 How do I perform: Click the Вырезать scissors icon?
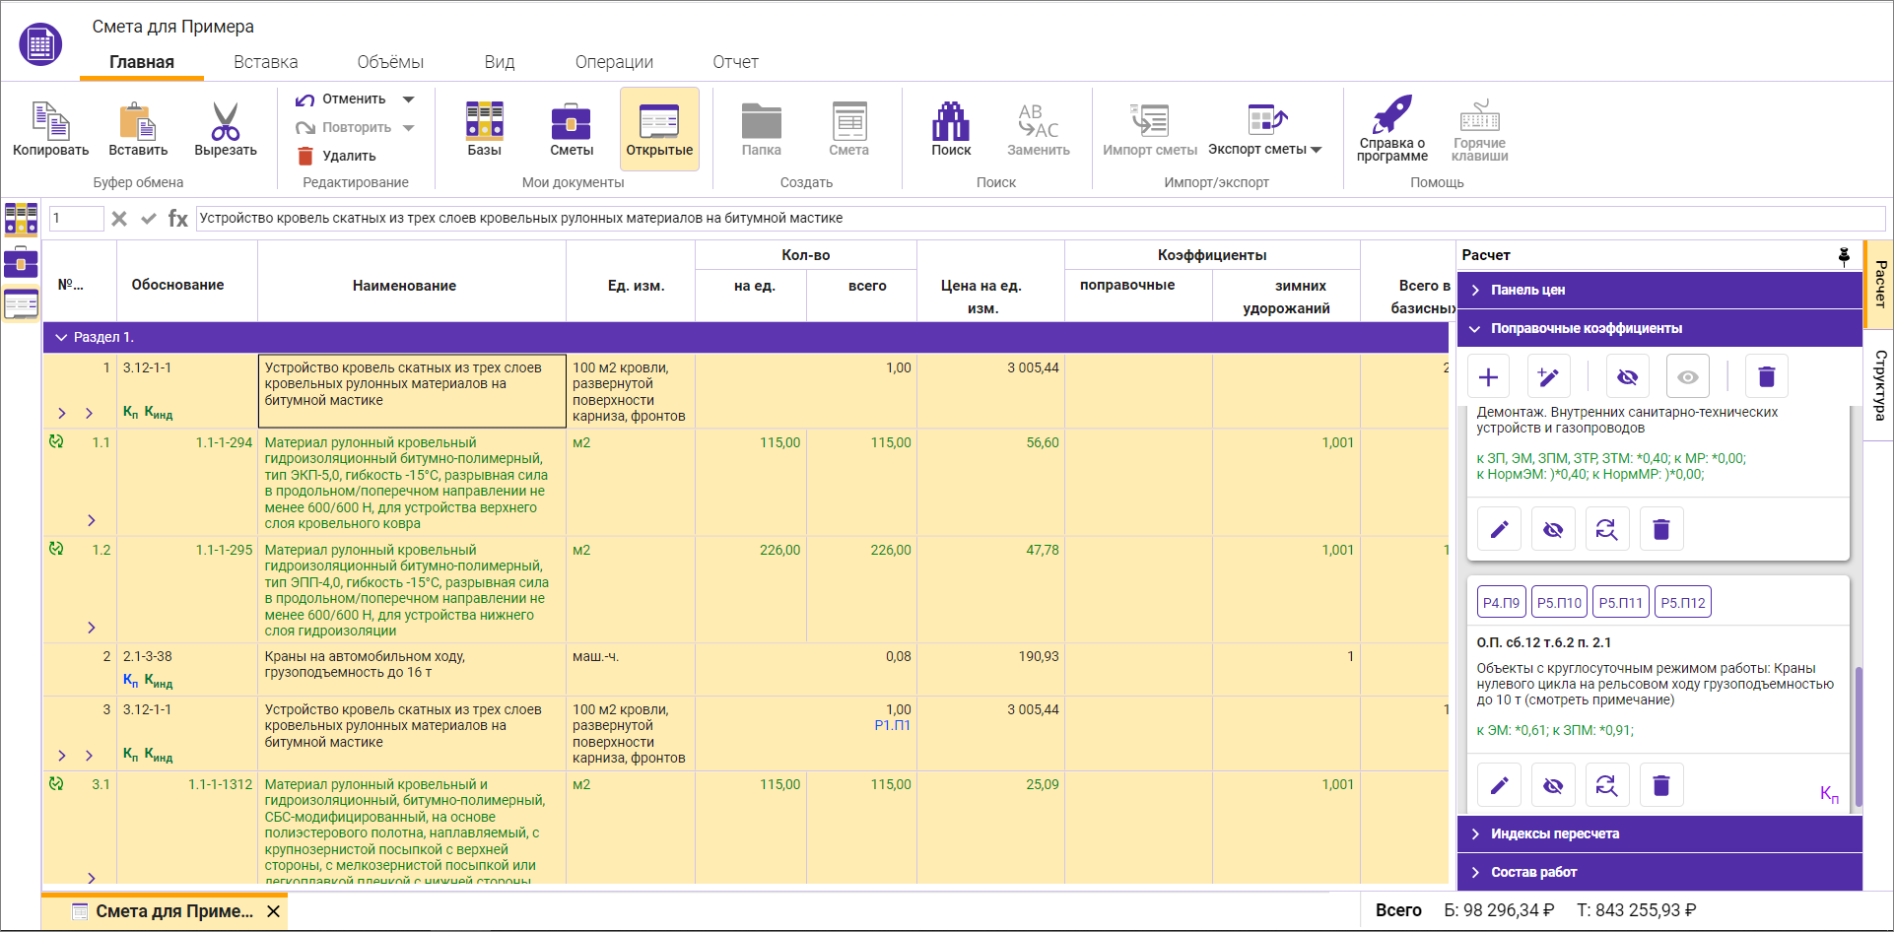[226, 122]
